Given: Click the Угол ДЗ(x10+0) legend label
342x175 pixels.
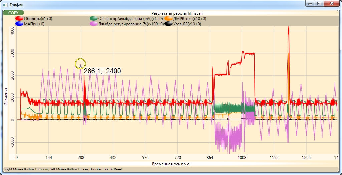Looking at the screenshot, I should click(x=187, y=24).
